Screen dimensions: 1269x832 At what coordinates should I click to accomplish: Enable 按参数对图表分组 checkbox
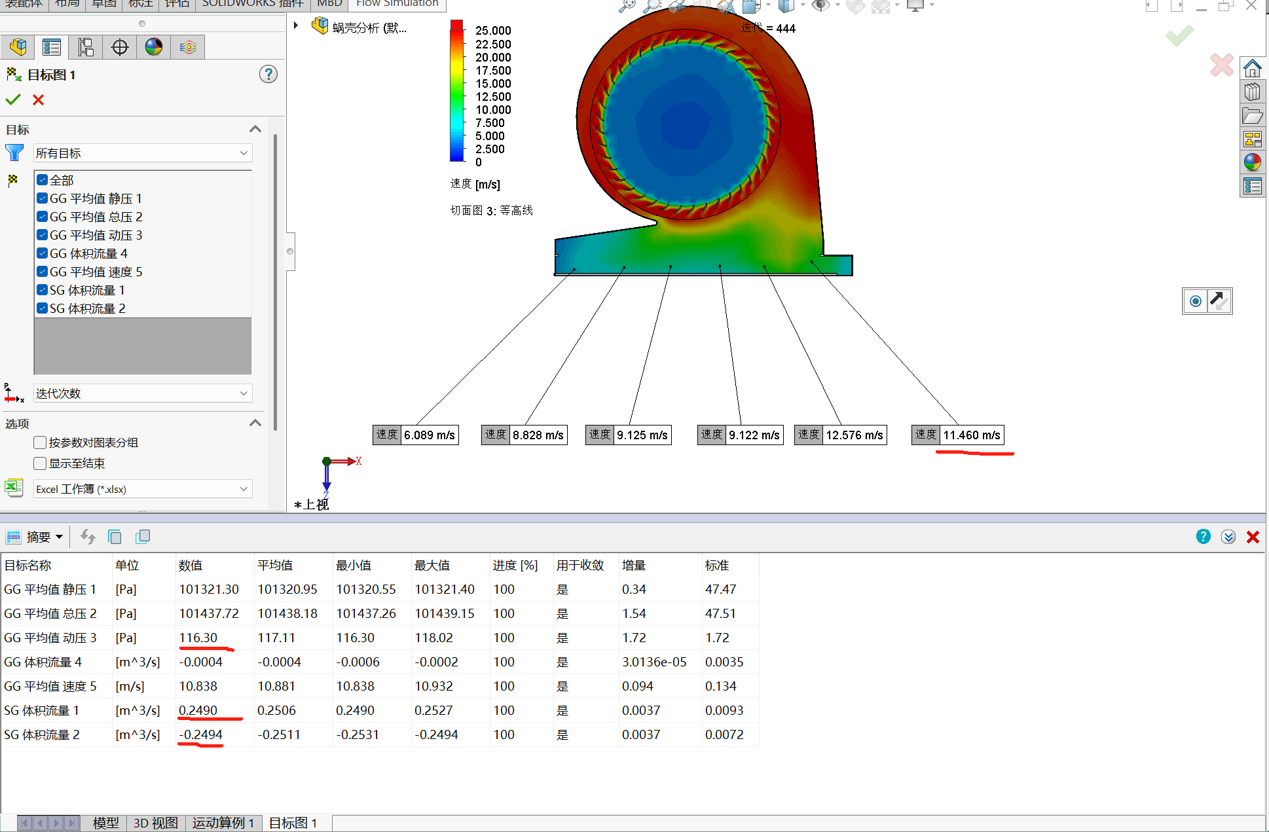click(41, 443)
